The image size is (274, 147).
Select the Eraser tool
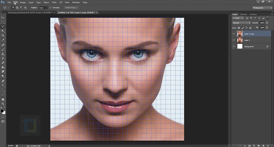(3, 63)
